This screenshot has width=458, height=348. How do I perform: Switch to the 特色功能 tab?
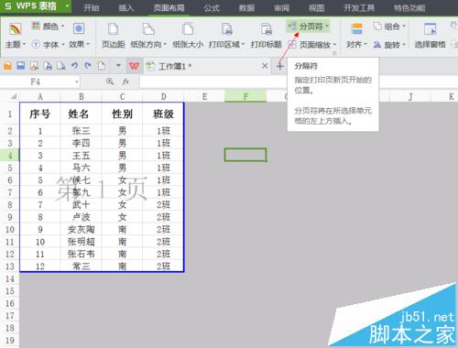click(x=409, y=7)
